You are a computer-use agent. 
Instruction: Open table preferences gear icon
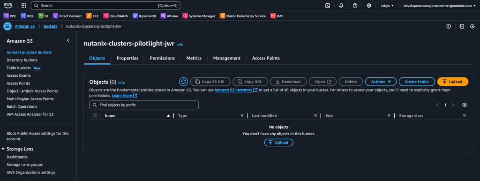(465, 105)
